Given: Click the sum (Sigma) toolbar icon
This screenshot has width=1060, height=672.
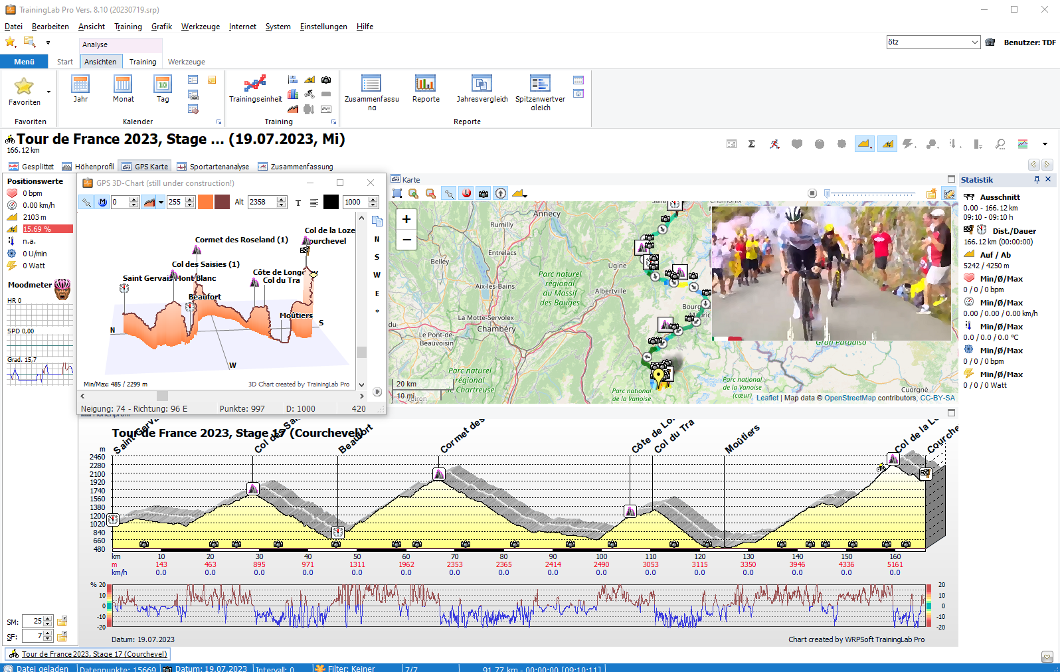Looking at the screenshot, I should (x=752, y=144).
